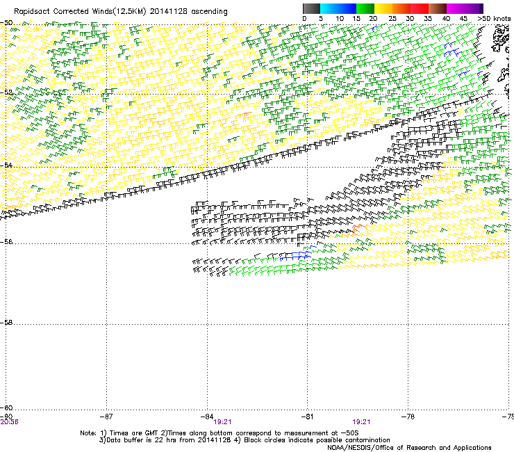Image resolution: width=514 pixels, height=452 pixels.
Task: Click the yellow 20-25 knots color swatch
Action: tap(383, 8)
